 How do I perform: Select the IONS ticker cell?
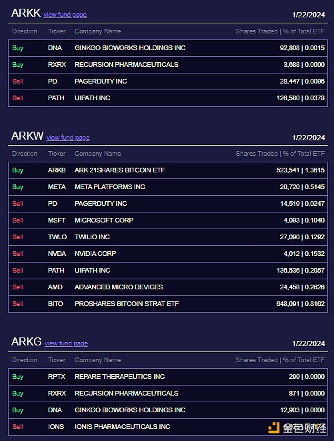point(56,427)
